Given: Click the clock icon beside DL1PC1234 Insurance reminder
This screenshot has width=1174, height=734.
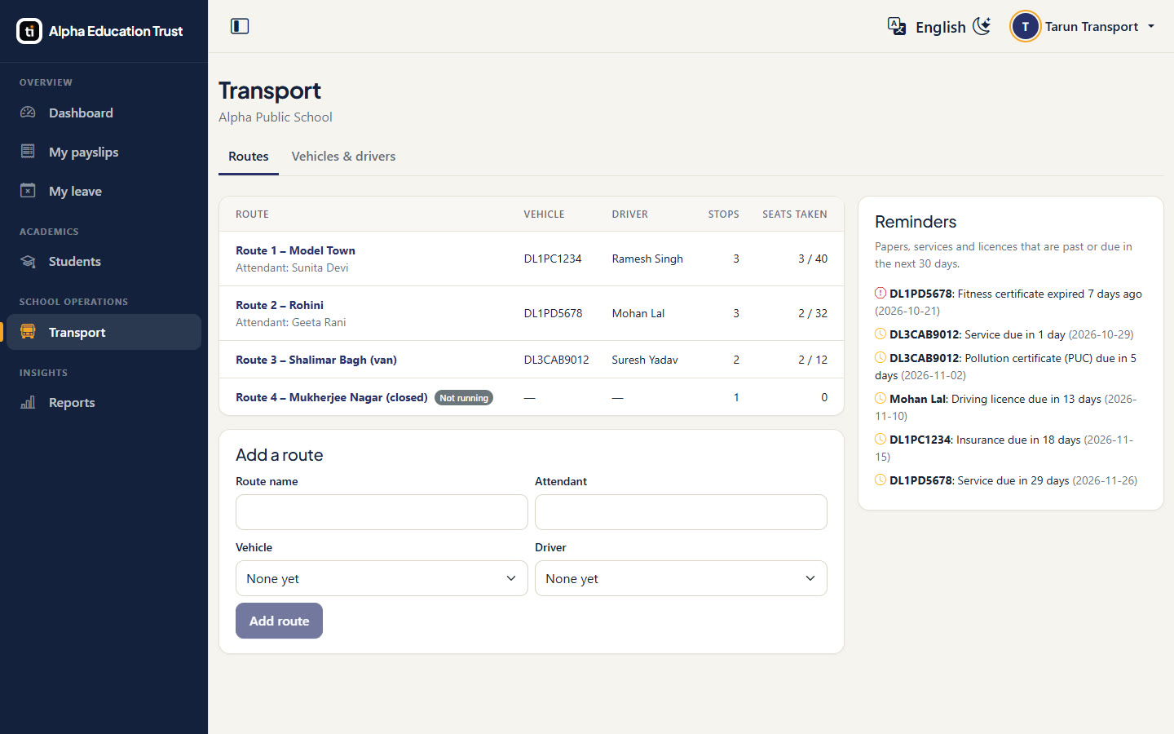Looking at the screenshot, I should [x=880, y=440].
